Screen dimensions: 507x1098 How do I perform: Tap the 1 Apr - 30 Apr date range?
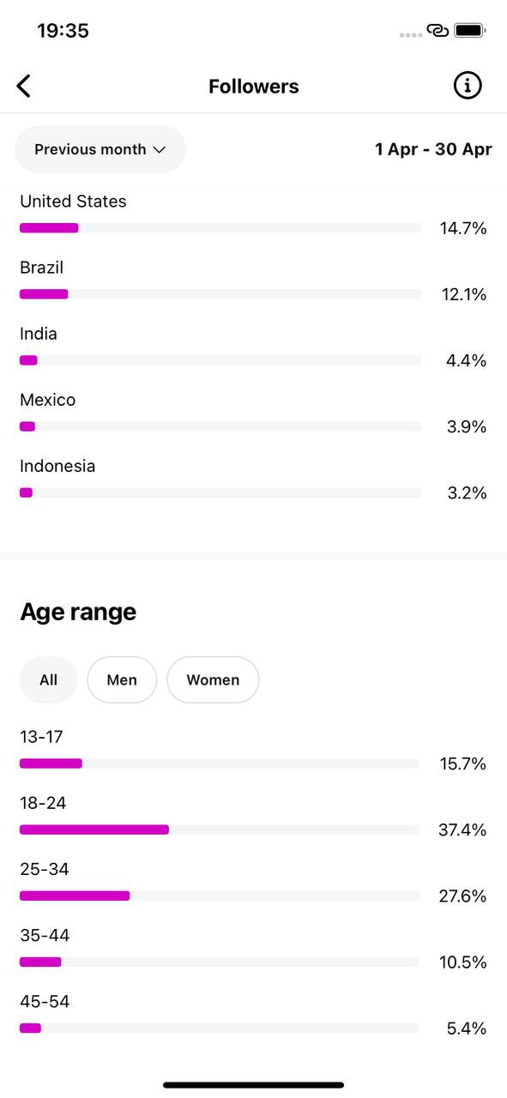(433, 149)
